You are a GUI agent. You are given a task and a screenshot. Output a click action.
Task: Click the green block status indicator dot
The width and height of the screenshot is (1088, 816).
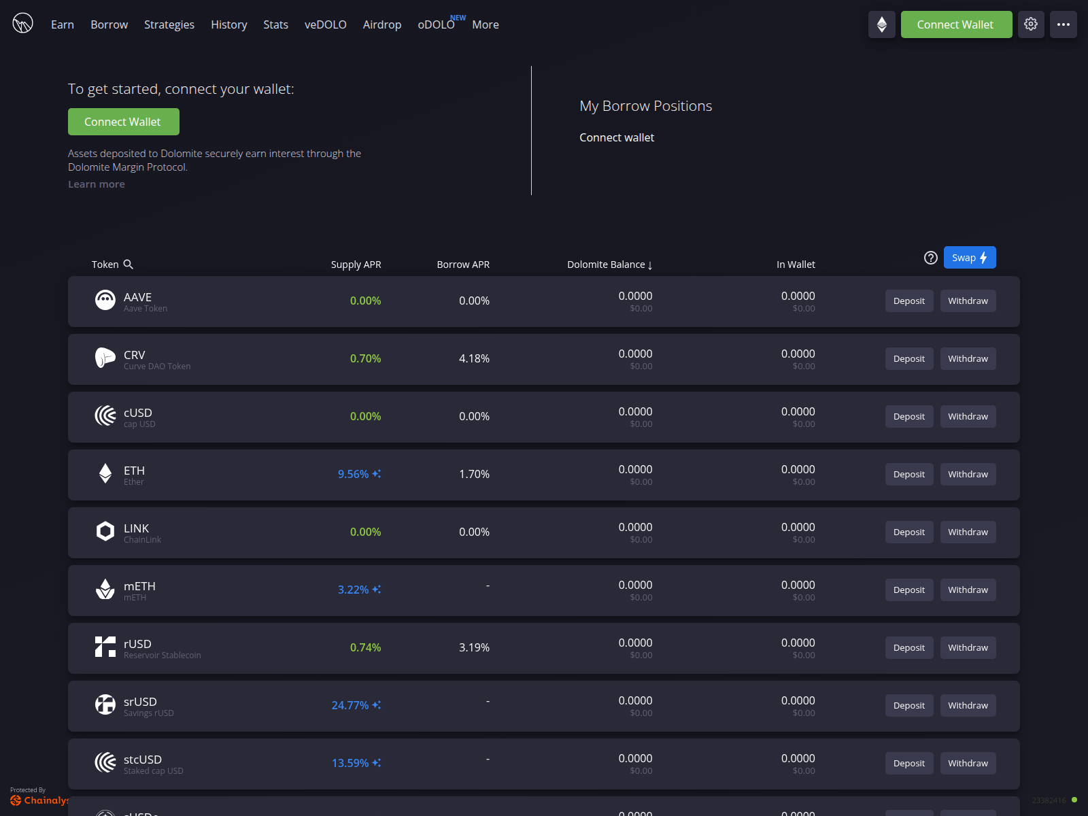[x=1074, y=800]
